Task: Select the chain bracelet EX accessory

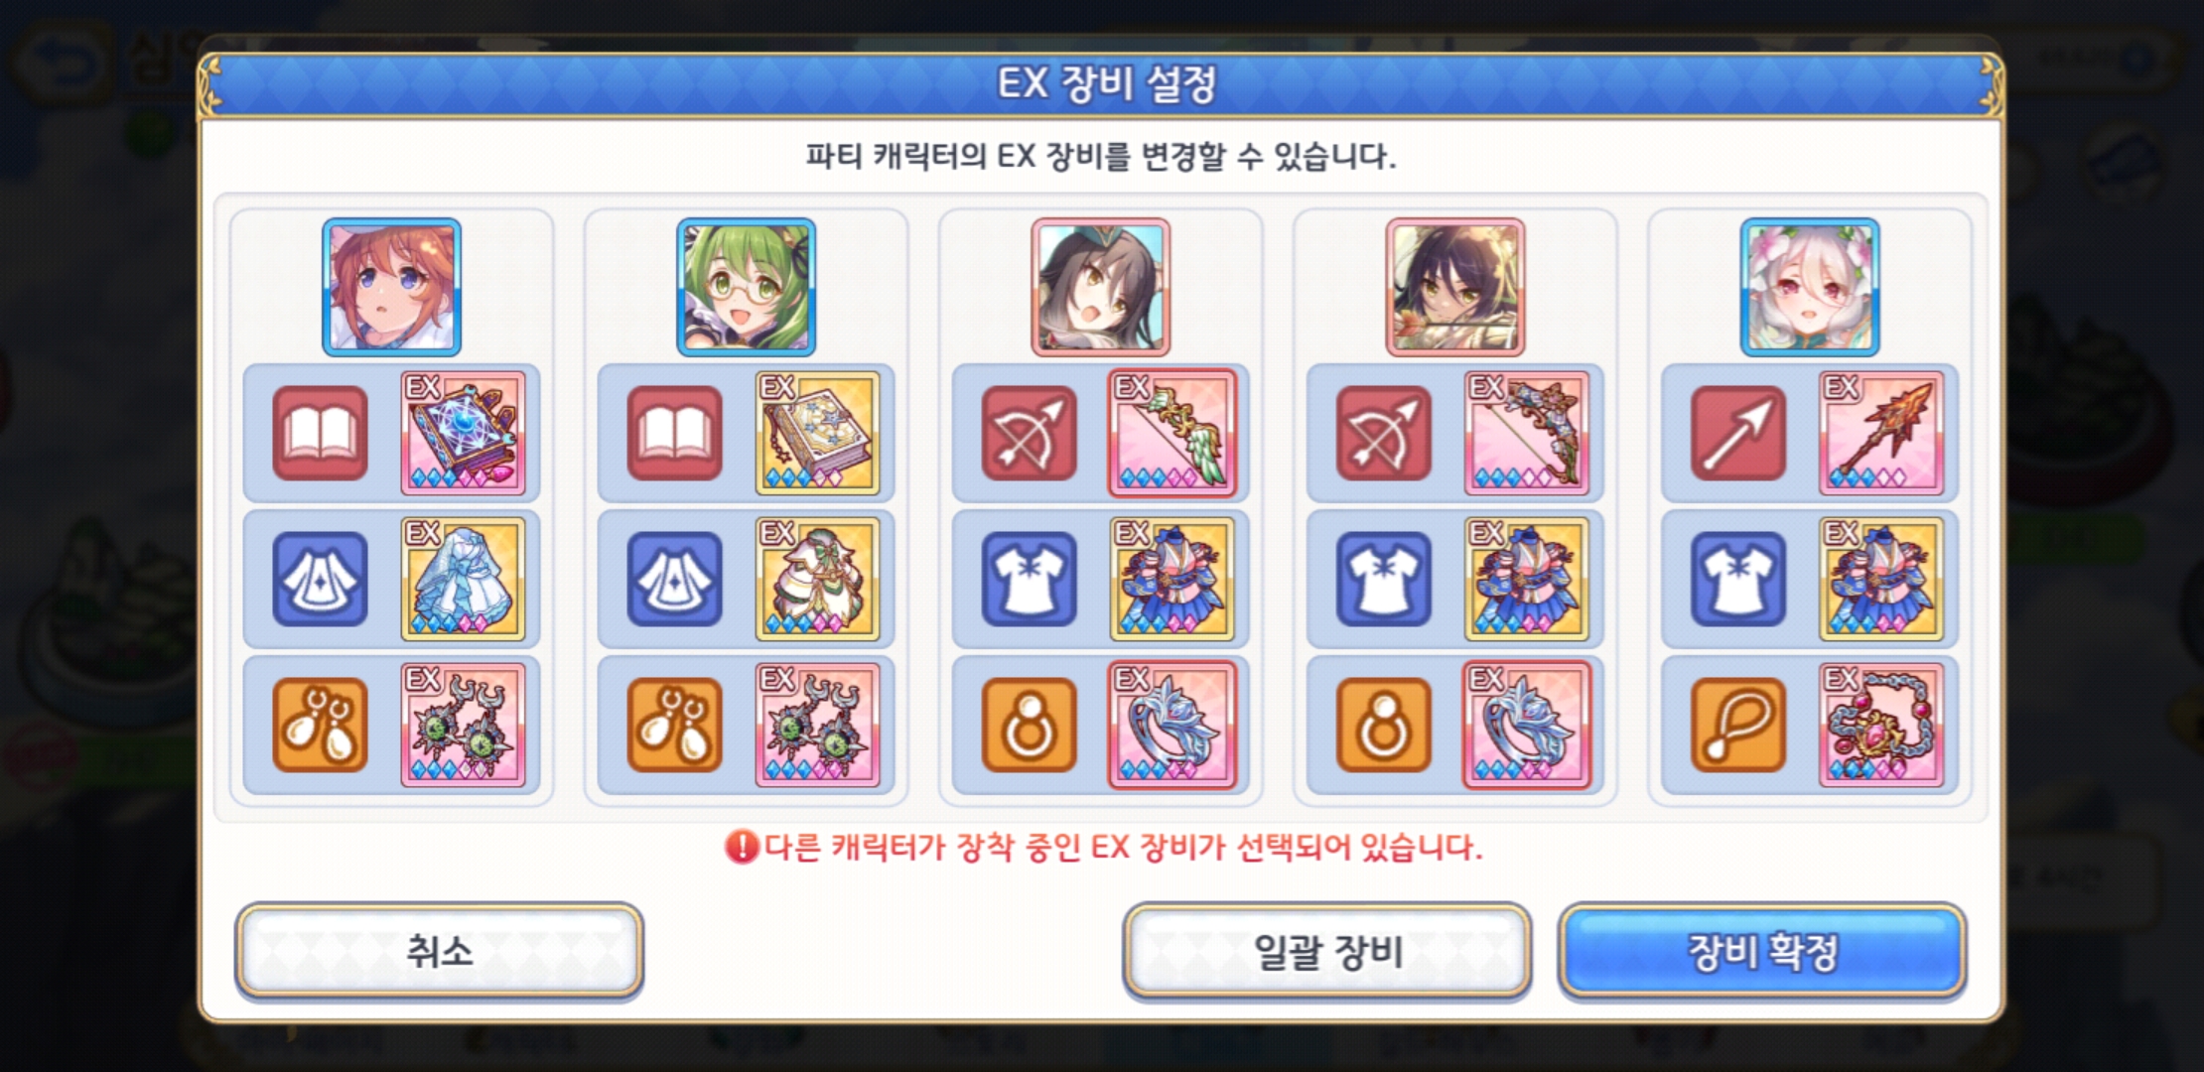Action: coord(1881,725)
